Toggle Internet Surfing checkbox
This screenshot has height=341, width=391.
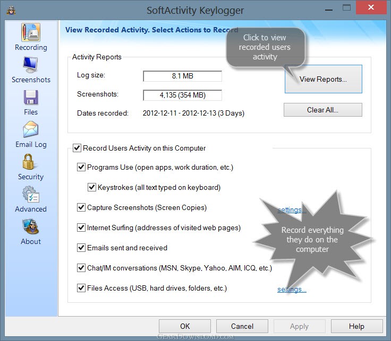point(81,228)
